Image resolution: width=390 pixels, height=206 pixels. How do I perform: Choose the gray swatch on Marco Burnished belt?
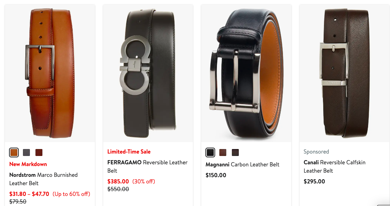pyautogui.click(x=26, y=152)
